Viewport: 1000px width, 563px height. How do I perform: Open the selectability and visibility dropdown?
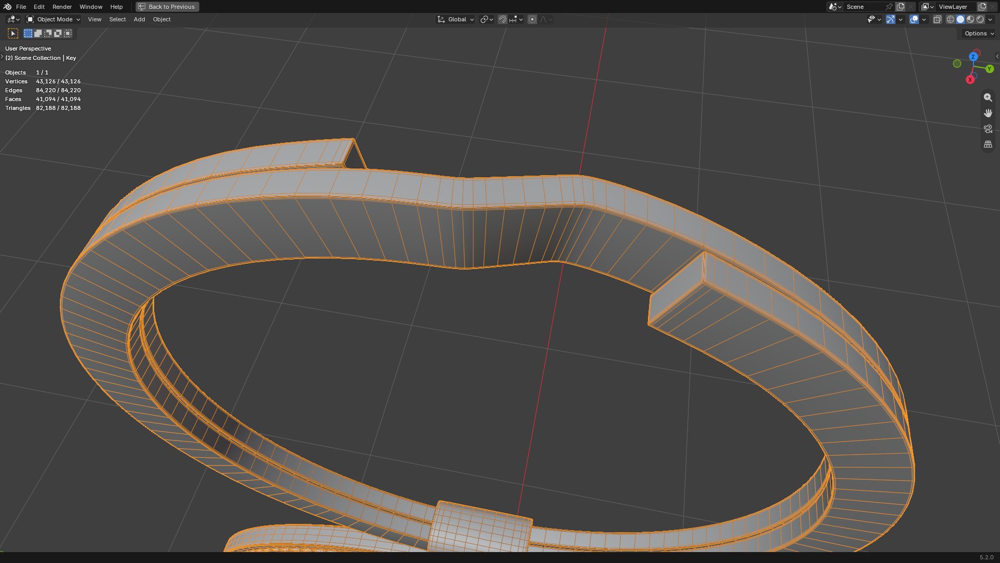874,19
